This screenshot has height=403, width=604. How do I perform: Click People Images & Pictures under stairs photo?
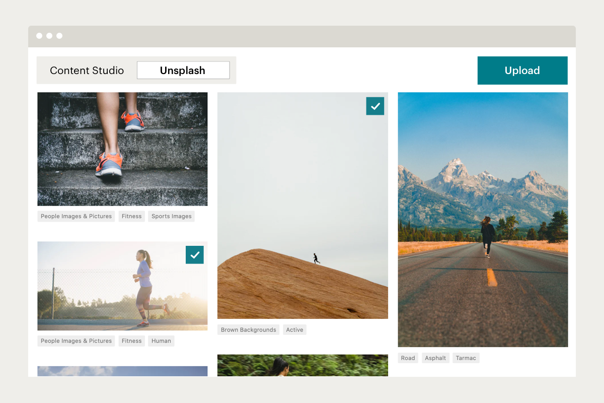(76, 217)
